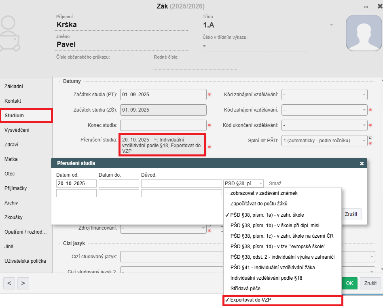
Task: Toggle the checked Exportovat do VZP option
Action: pyautogui.click(x=283, y=300)
